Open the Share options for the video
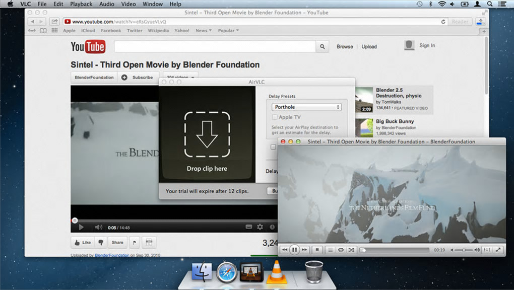The image size is (514, 290). tap(117, 243)
